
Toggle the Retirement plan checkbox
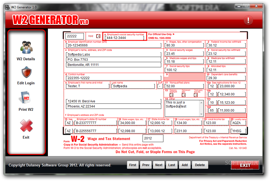point(183,95)
